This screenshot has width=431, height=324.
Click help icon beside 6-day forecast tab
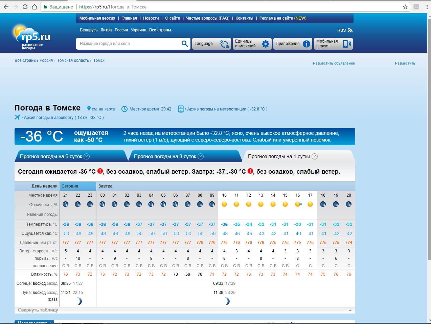click(x=87, y=156)
